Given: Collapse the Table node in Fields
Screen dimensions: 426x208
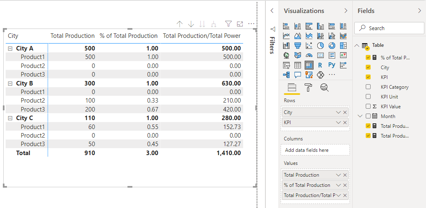Looking at the screenshot, I should point(357,45).
